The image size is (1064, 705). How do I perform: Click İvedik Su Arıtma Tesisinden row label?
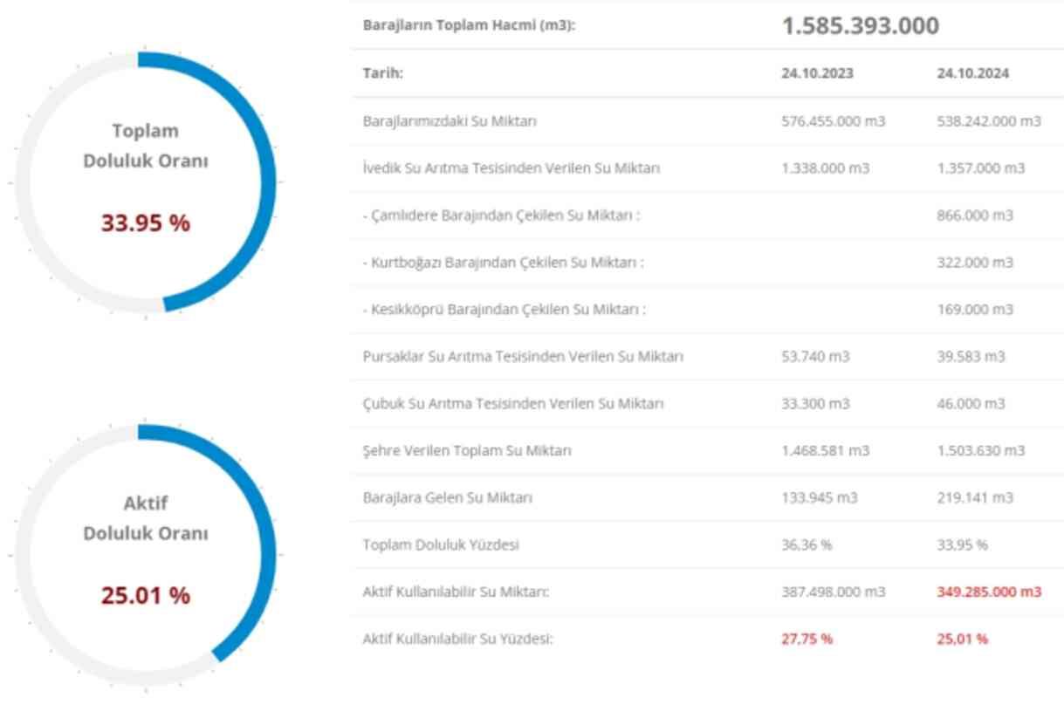pyautogui.click(x=511, y=168)
